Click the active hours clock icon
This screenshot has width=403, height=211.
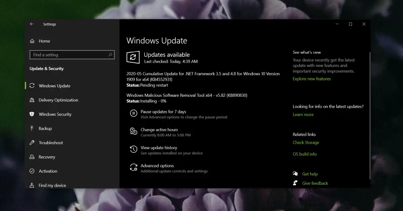point(134,131)
